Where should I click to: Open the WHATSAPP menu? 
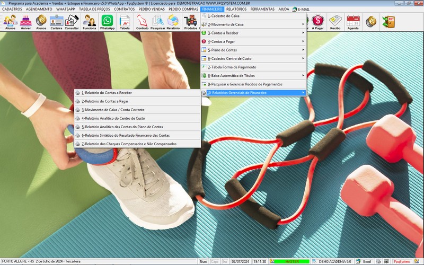(65, 9)
